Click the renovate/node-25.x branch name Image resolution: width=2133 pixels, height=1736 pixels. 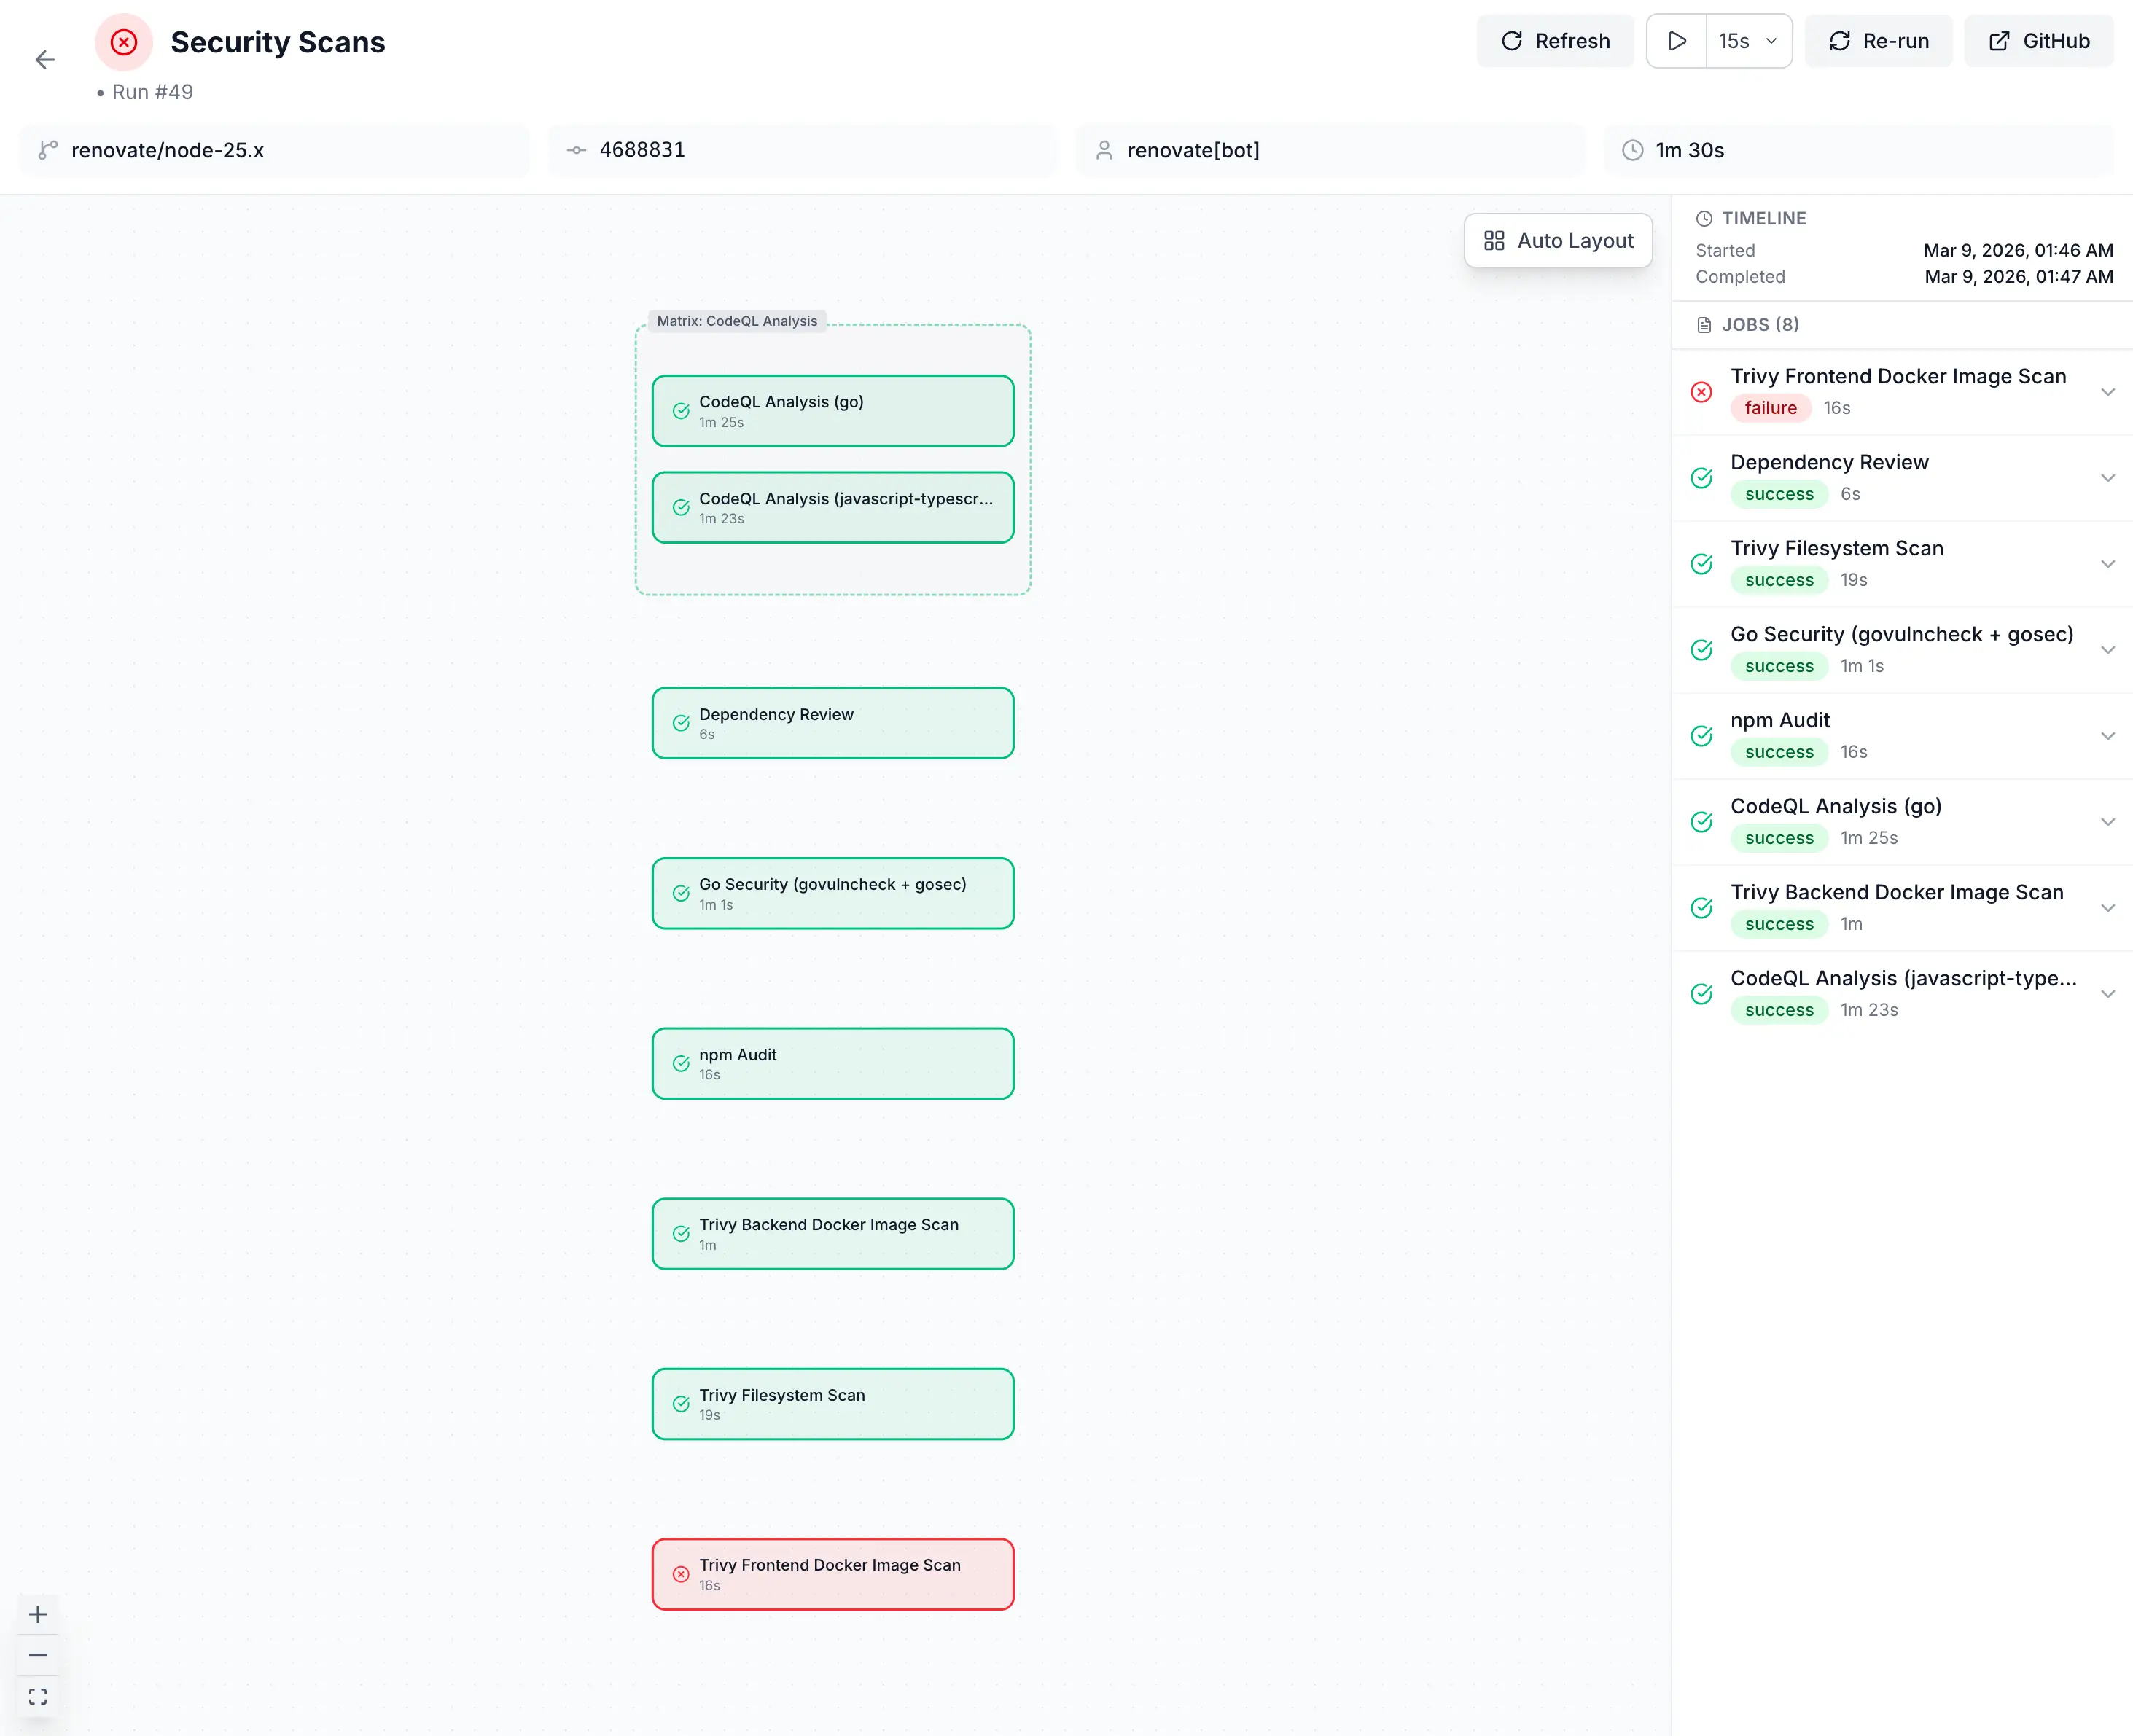tap(168, 150)
